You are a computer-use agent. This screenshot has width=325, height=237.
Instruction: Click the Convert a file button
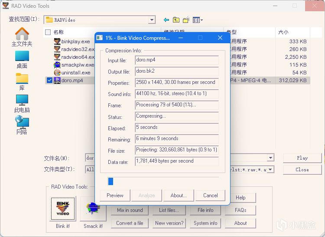130,223
